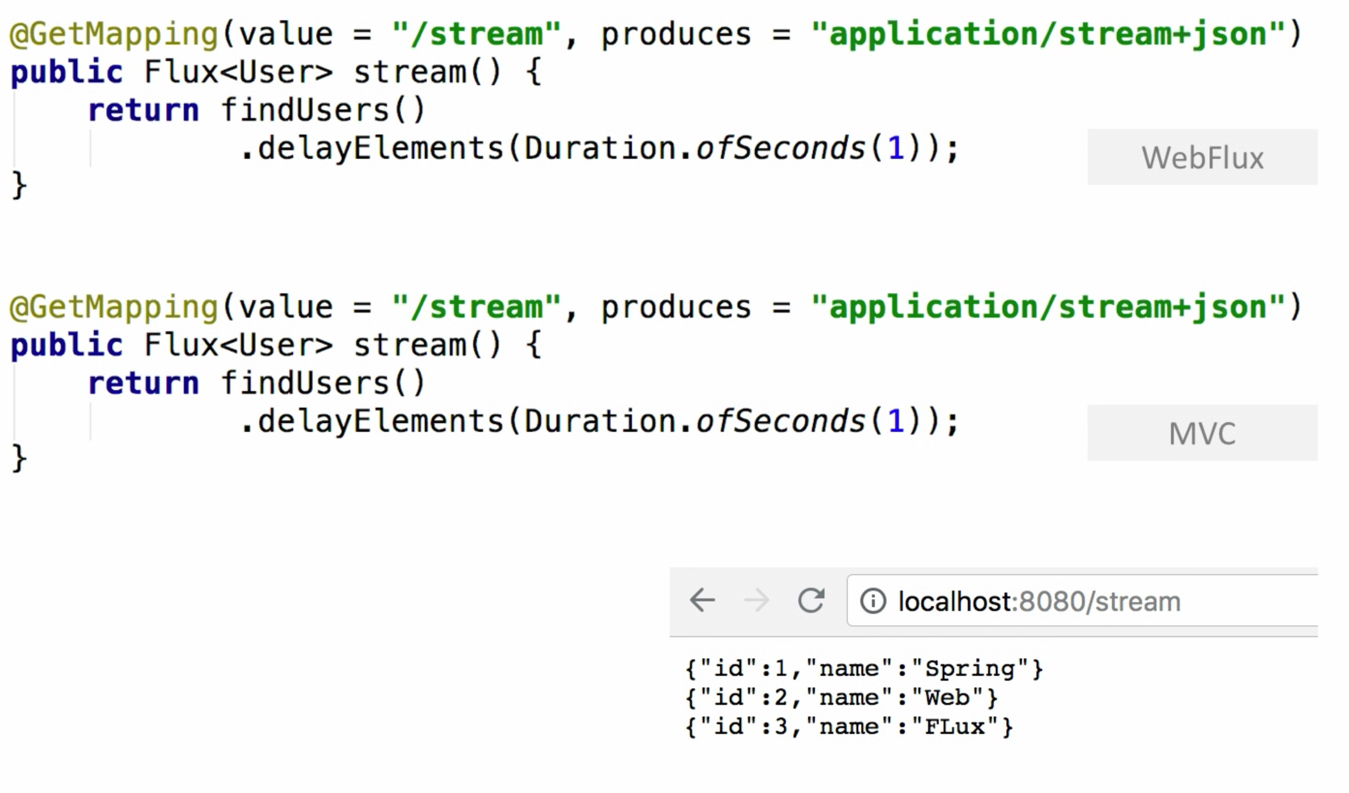The height and width of the screenshot is (793, 1349).
Task: Click the browser forward arrow icon
Action: pyautogui.click(x=756, y=600)
